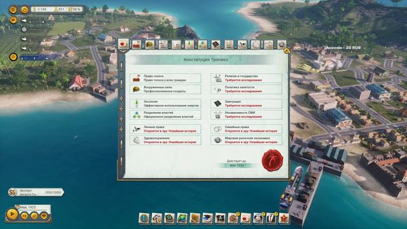Screen dimensions: 407x229
Task: Click the Семейные права locked row
Action: click(x=246, y=129)
